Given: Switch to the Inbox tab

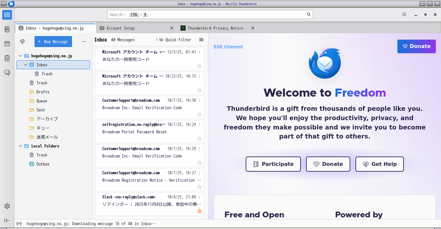Looking at the screenshot, I should point(56,28).
